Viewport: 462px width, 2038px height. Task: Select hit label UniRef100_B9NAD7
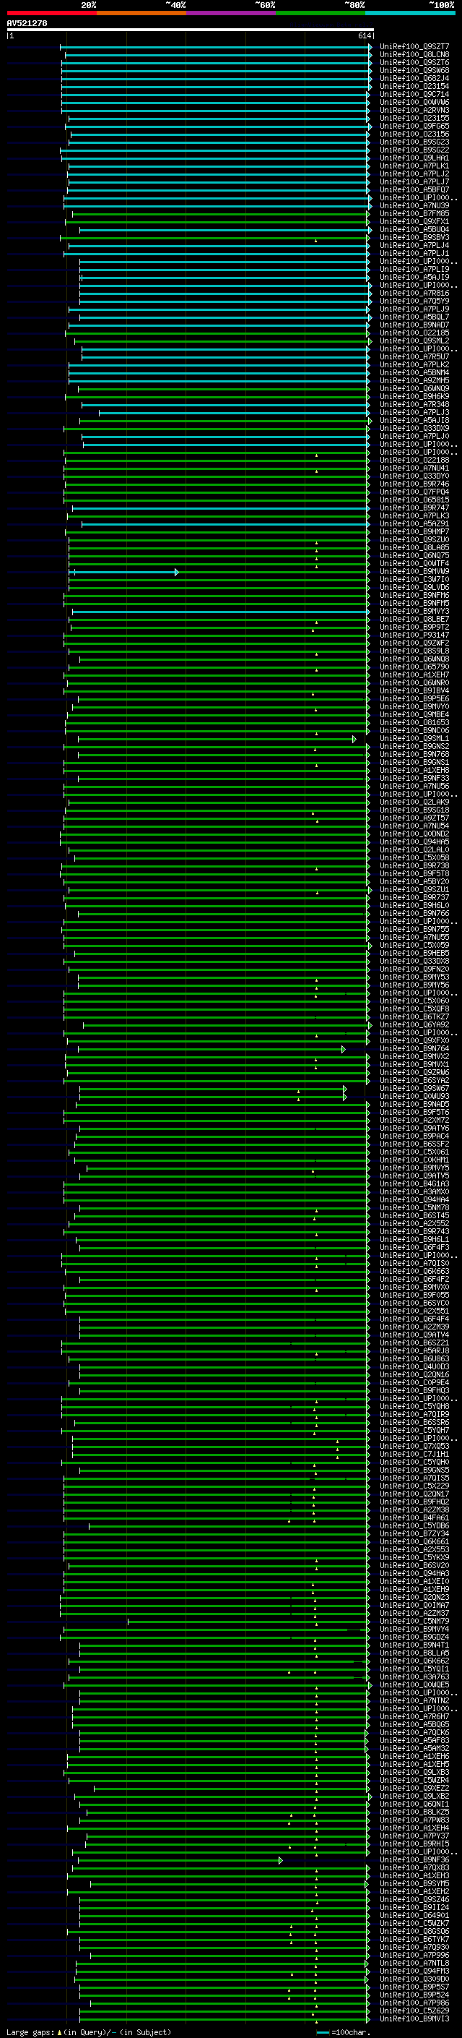[x=414, y=325]
